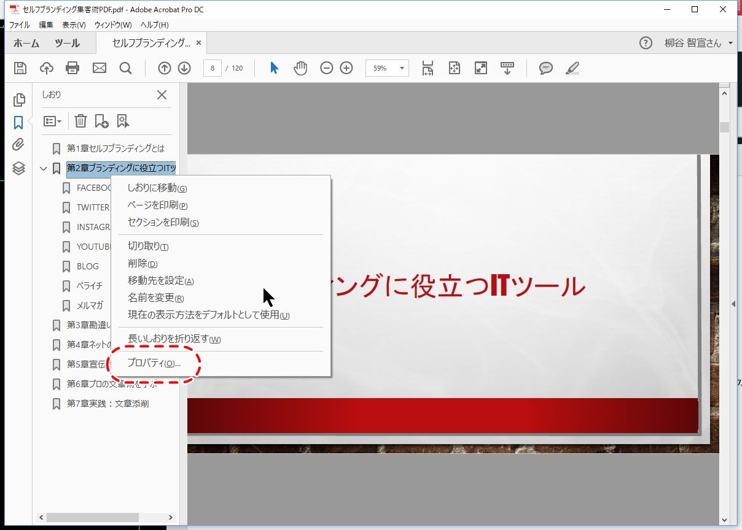Choose プロパティ from the context menu

click(x=154, y=363)
